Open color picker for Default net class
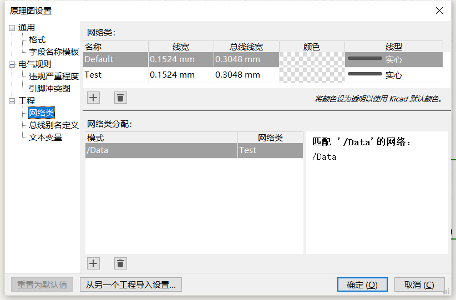This screenshot has height=300, width=456. (312, 59)
